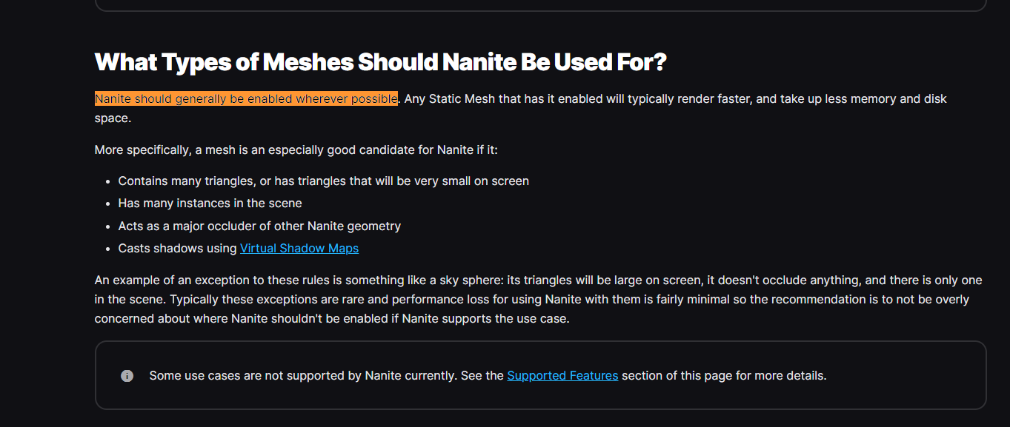
Task: Click the bullet Casts shadows using
Action: click(x=178, y=248)
